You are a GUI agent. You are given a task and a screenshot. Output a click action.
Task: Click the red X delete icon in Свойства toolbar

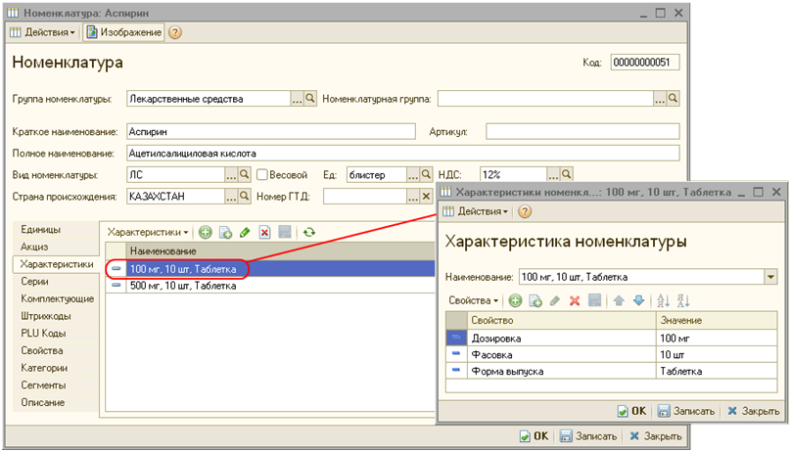click(575, 300)
